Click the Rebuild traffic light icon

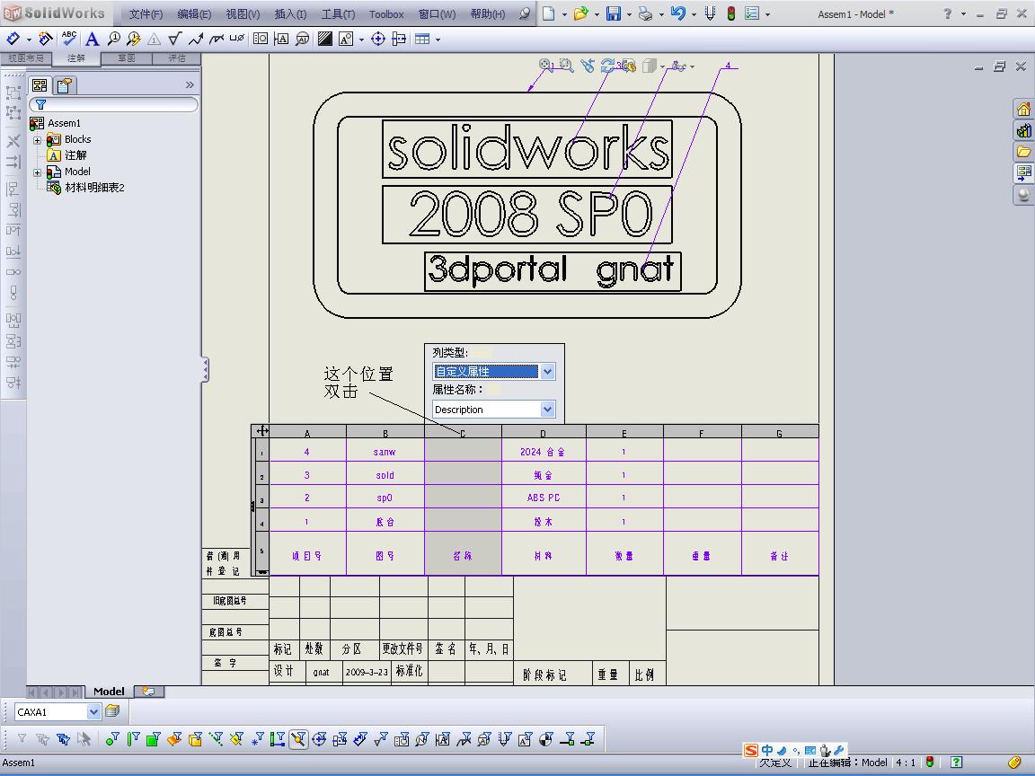730,13
